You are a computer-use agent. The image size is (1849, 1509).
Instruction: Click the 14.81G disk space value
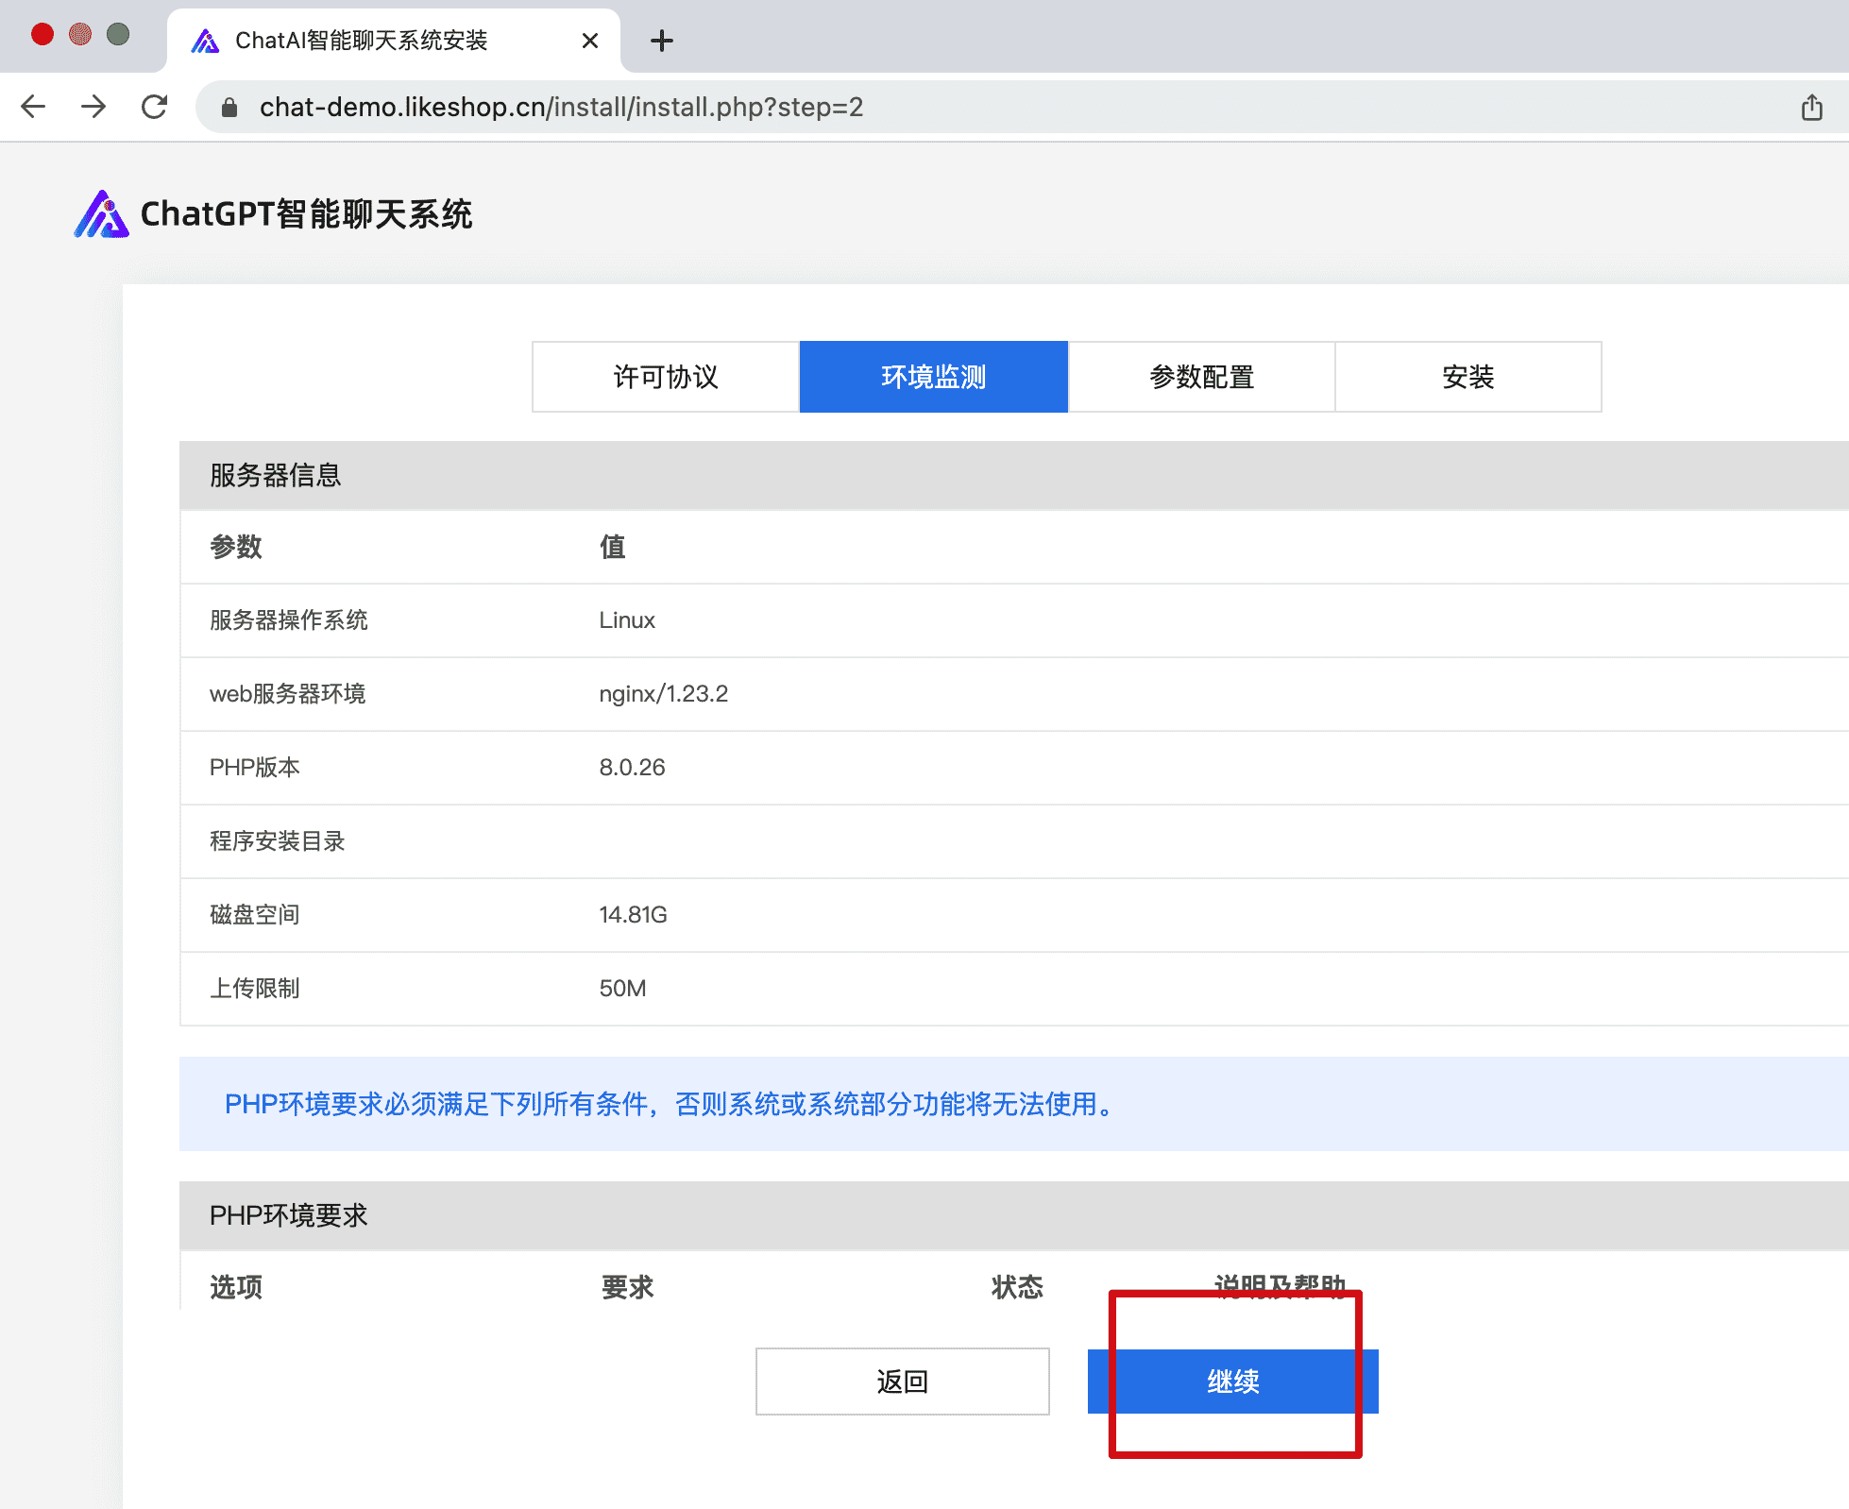coord(634,915)
